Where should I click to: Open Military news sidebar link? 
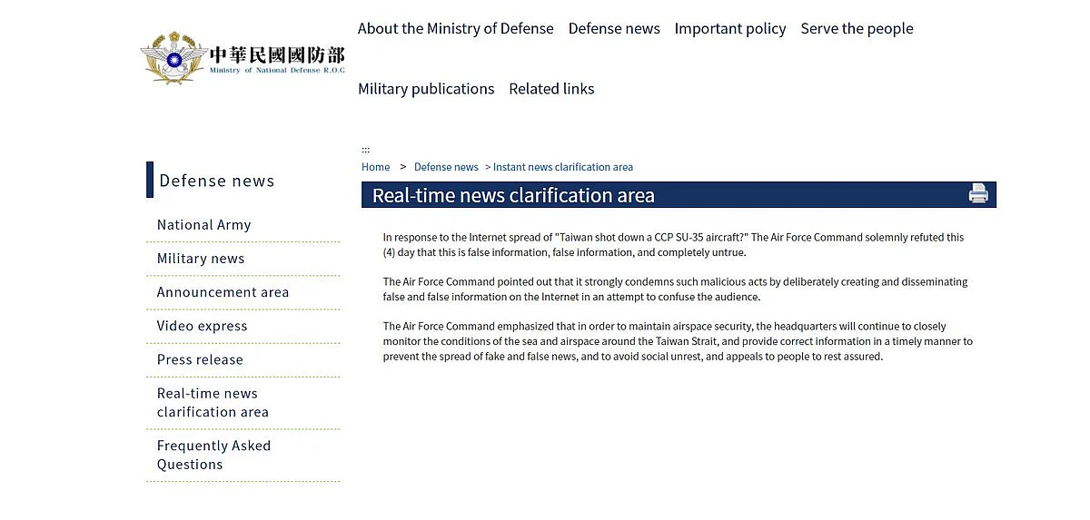[x=201, y=259]
